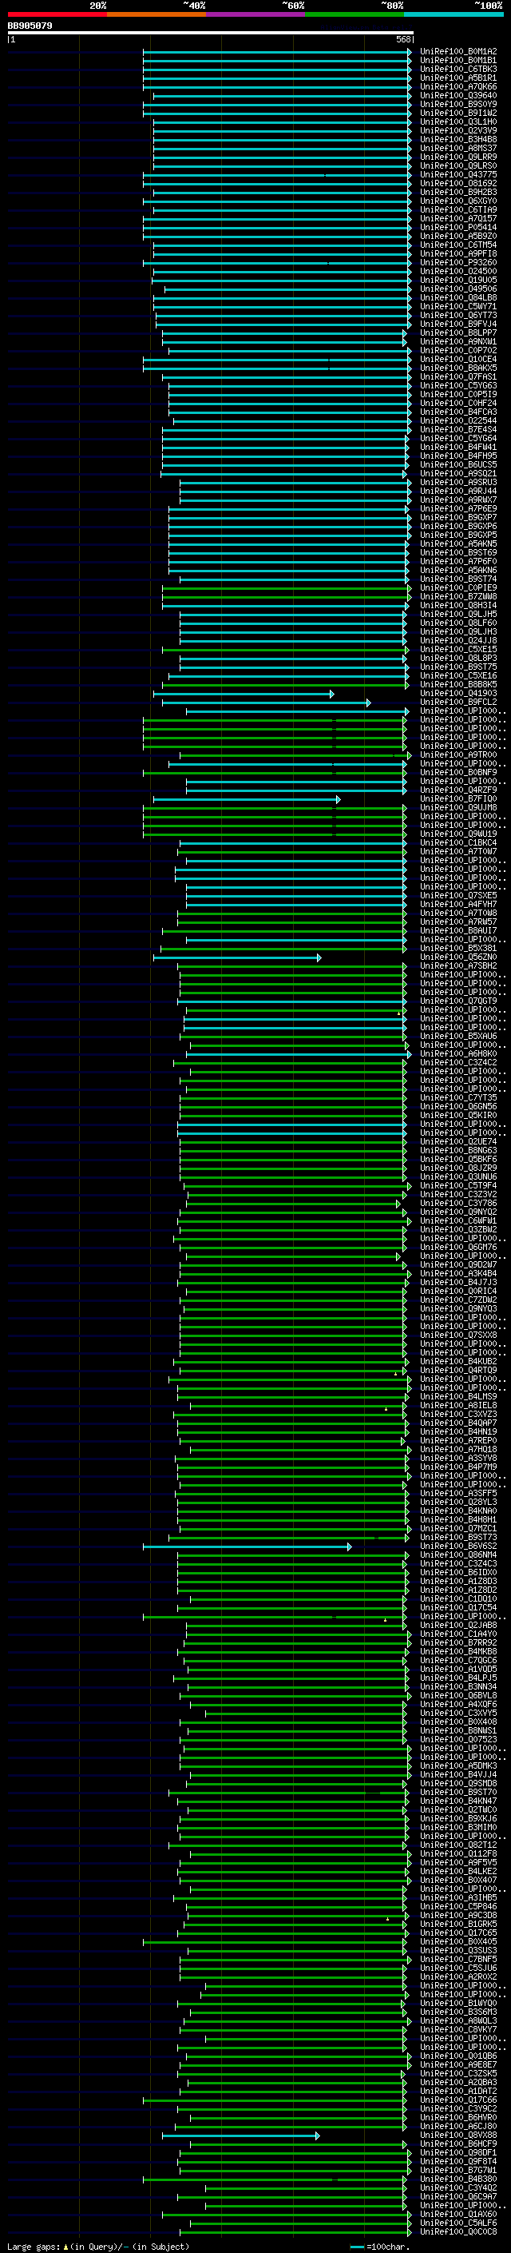
Task: Select hit UniRef100_A1VQD5
Action: click(458, 1670)
